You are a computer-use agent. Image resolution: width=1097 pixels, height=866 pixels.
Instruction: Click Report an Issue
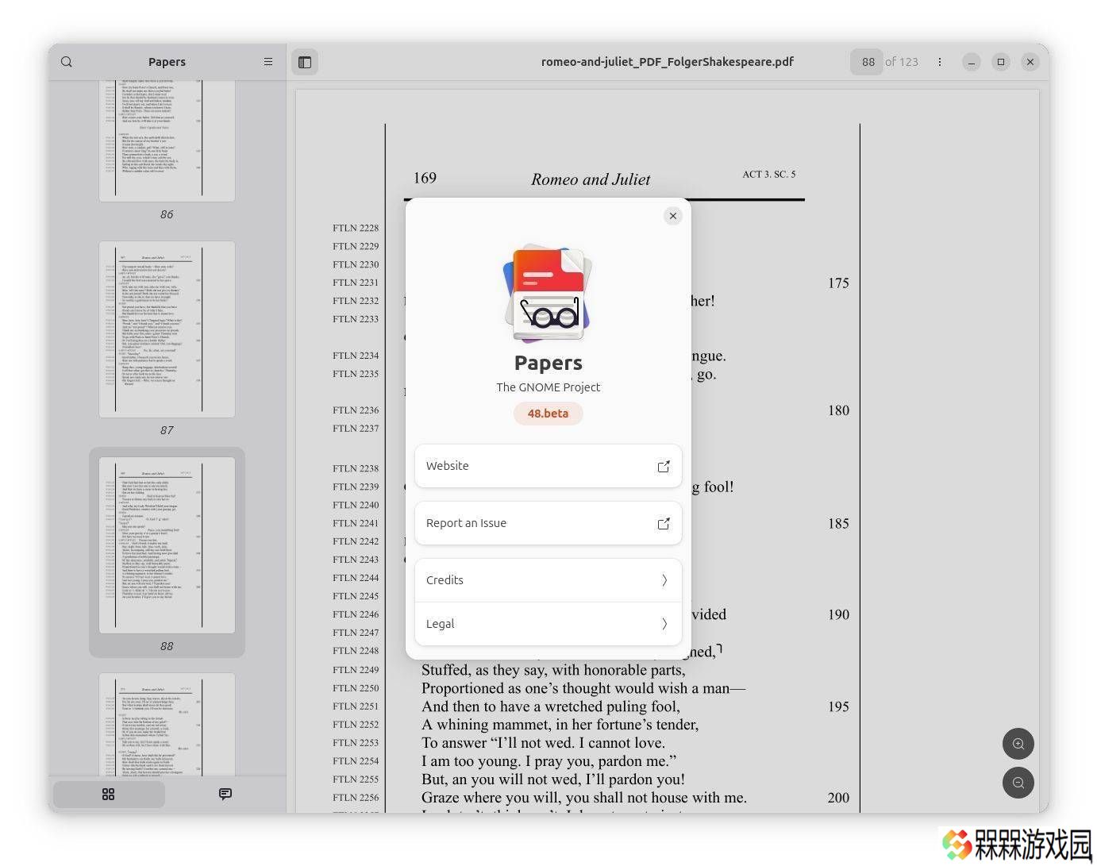pyautogui.click(x=548, y=523)
